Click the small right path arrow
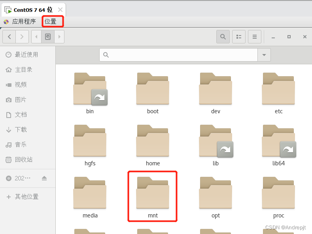The height and width of the screenshot is (234, 312). tap(59, 37)
